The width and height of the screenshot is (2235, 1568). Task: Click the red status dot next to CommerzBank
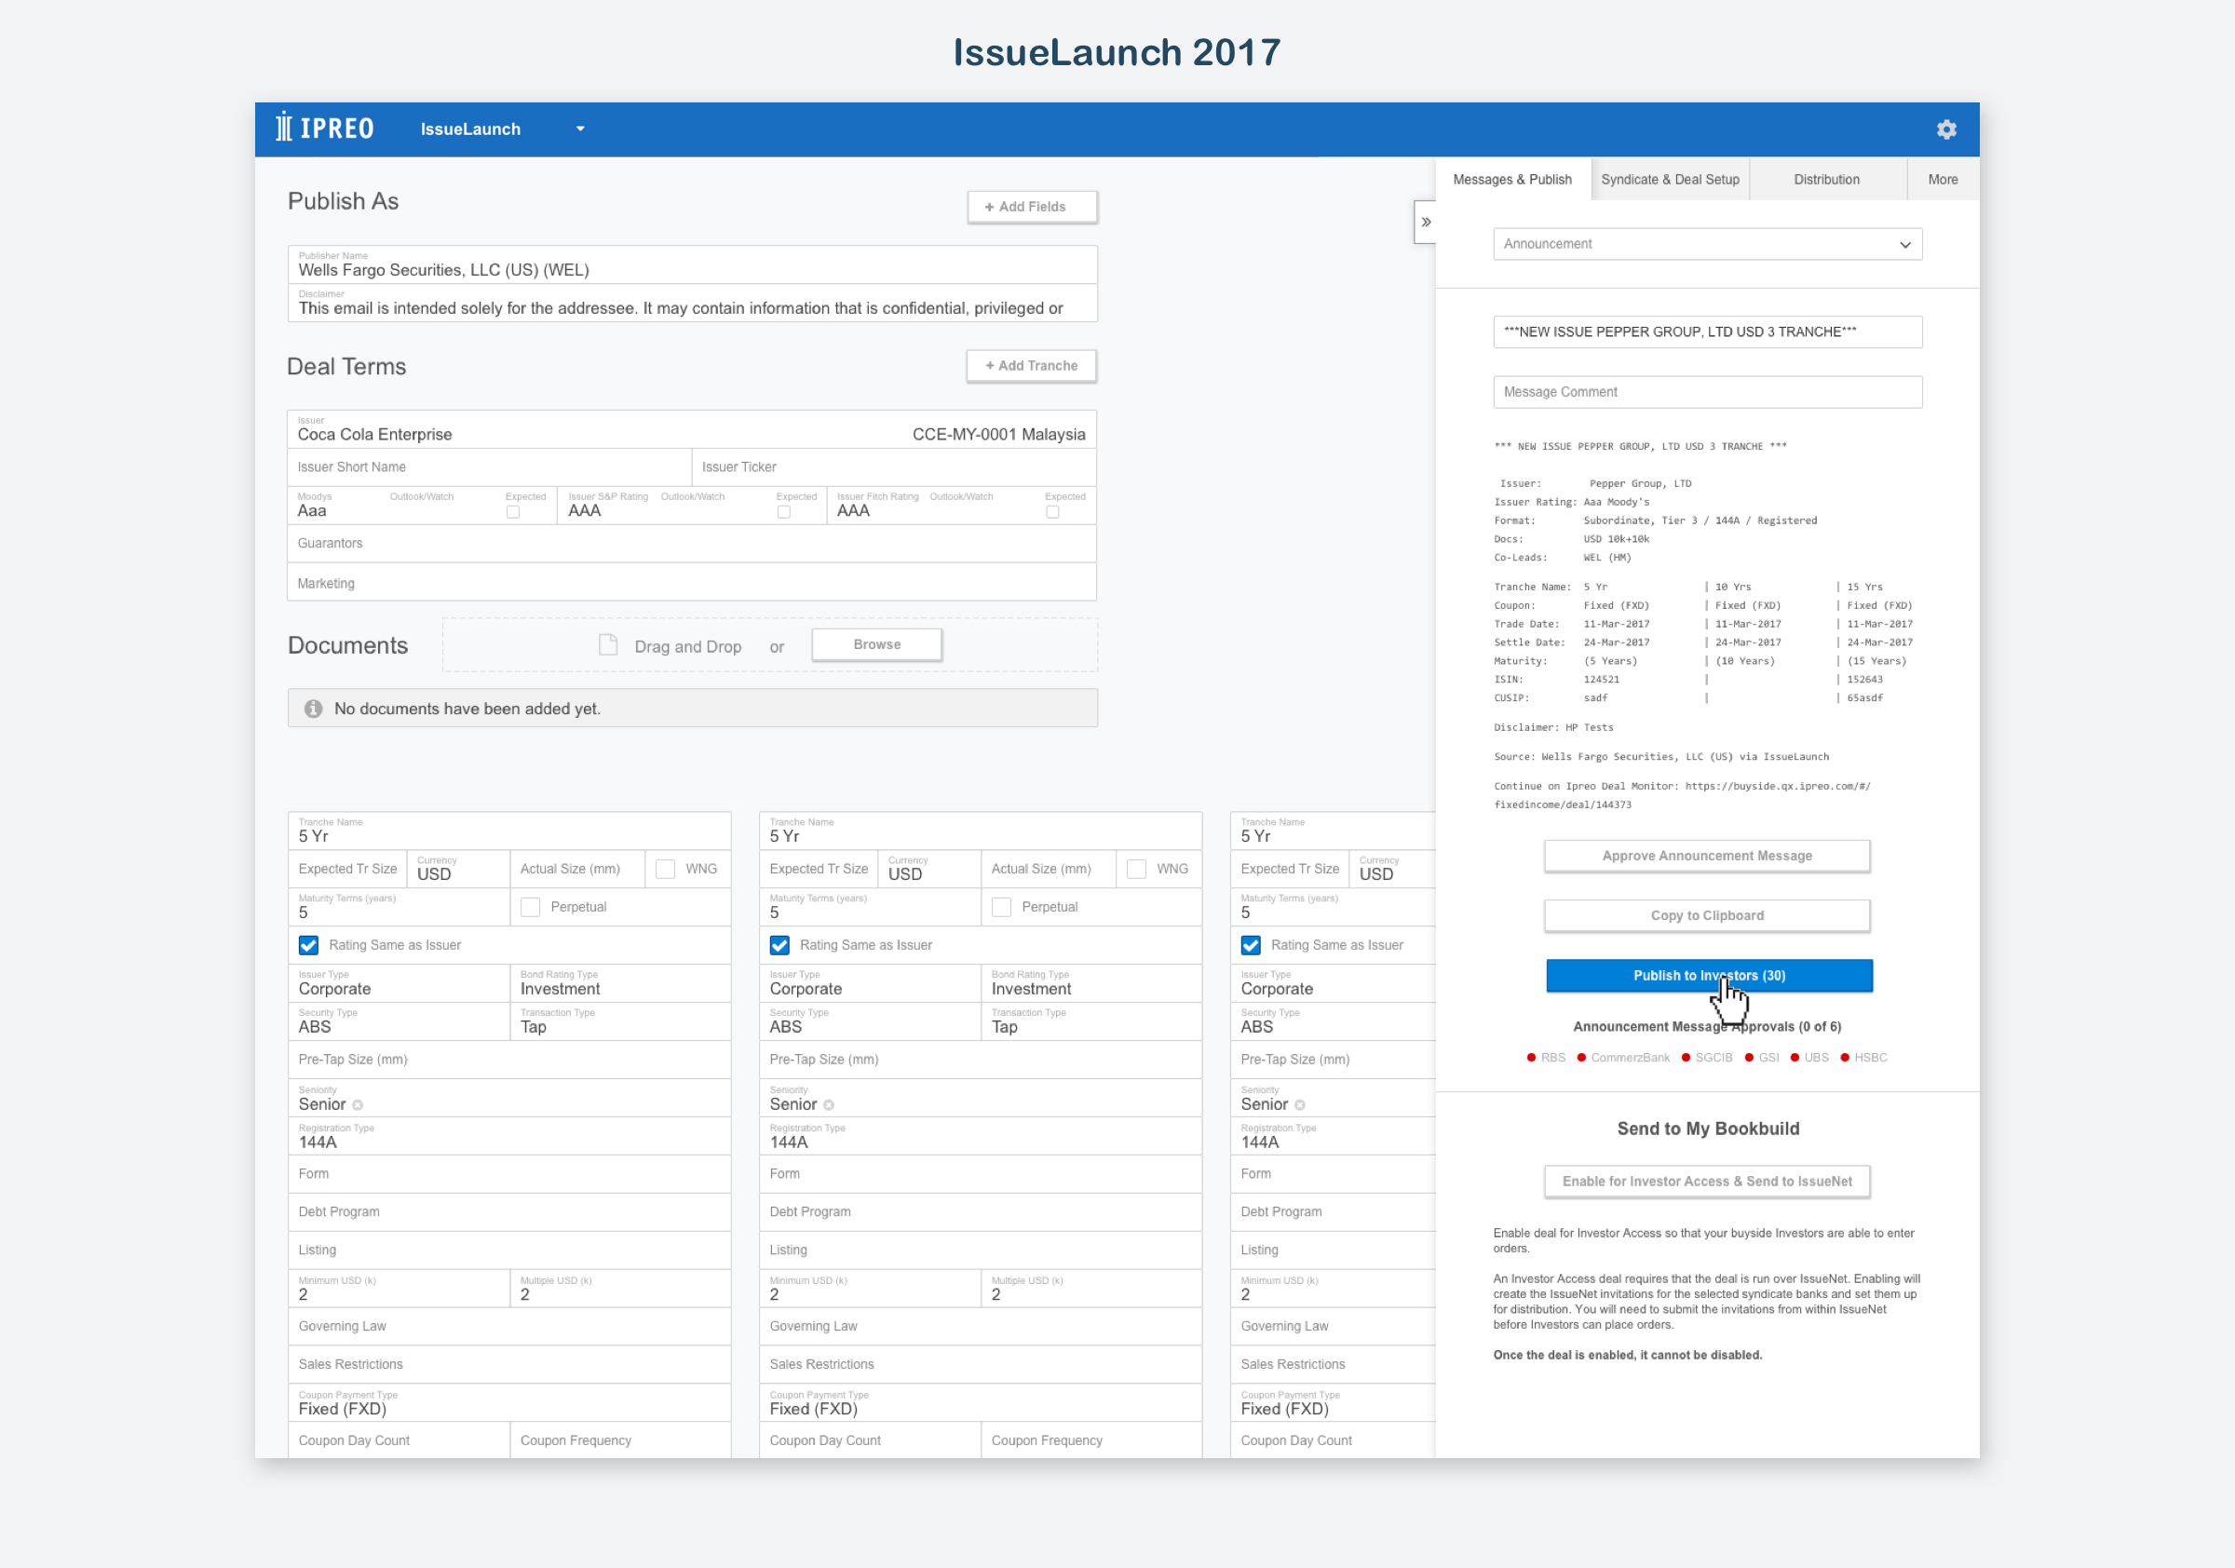click(x=1581, y=1058)
